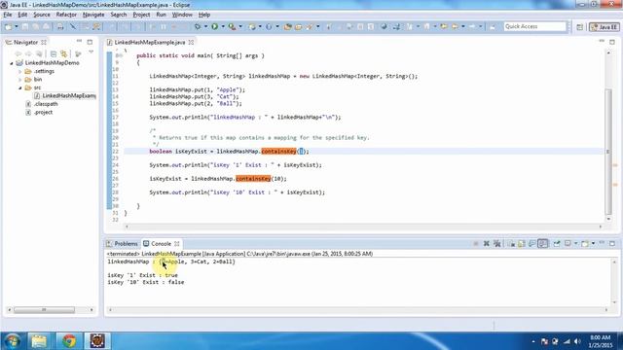Open Navigator view menu dropdown arrow
Viewport: 623px width, 350px height.
tap(91, 52)
